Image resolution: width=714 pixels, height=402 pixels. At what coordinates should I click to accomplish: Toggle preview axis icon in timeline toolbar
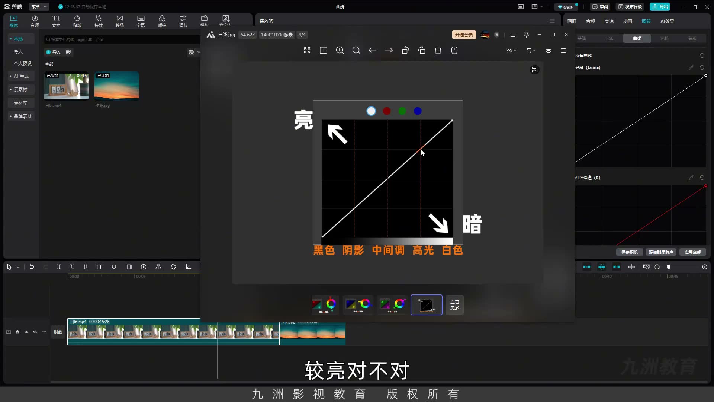[x=631, y=267]
